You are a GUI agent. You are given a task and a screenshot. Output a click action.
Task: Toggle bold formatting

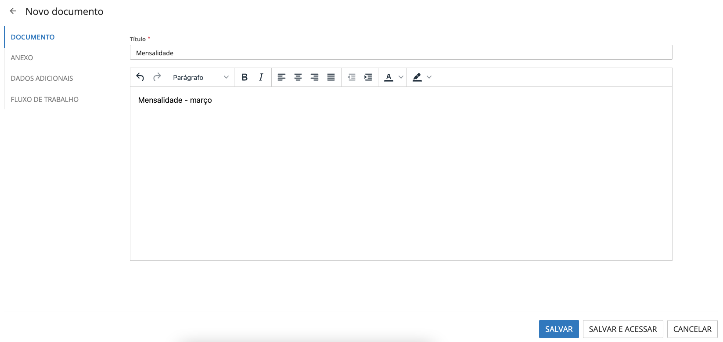[x=245, y=77]
